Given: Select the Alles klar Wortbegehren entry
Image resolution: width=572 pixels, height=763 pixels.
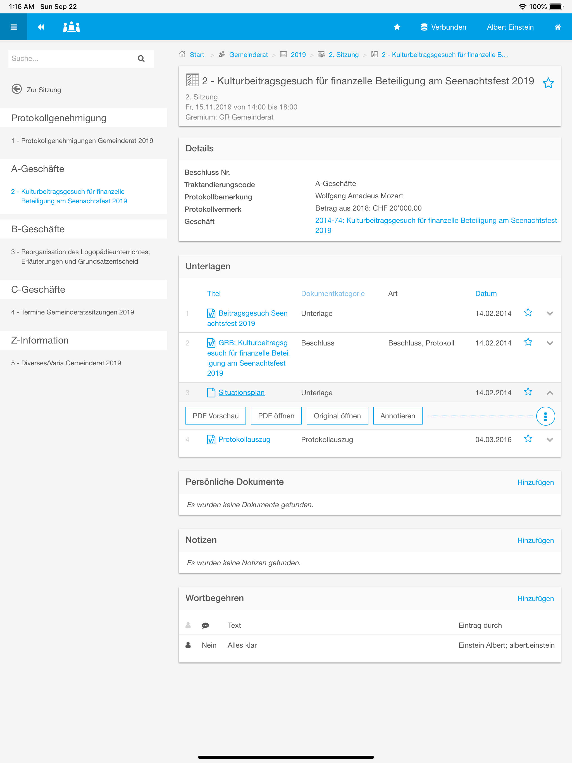Looking at the screenshot, I should tap(370, 645).
